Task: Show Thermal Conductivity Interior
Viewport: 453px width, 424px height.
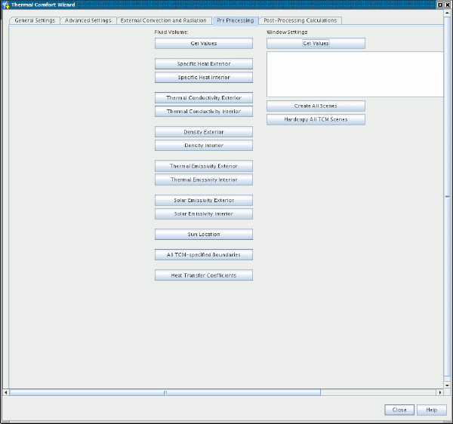Action: click(204, 112)
